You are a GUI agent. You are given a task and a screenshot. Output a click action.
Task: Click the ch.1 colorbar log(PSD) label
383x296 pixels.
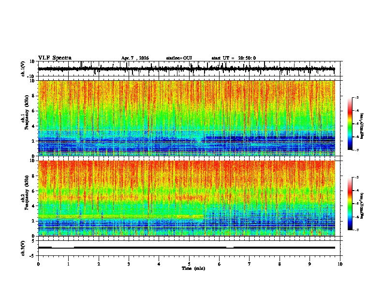[x=362, y=126]
